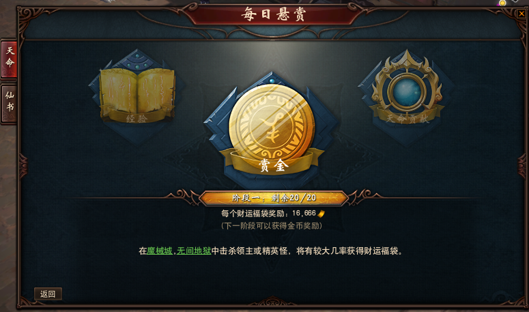Click the 将有较大几率获得财运福袋 description text
Viewport: 529px width, 312px height.
[x=349, y=251]
